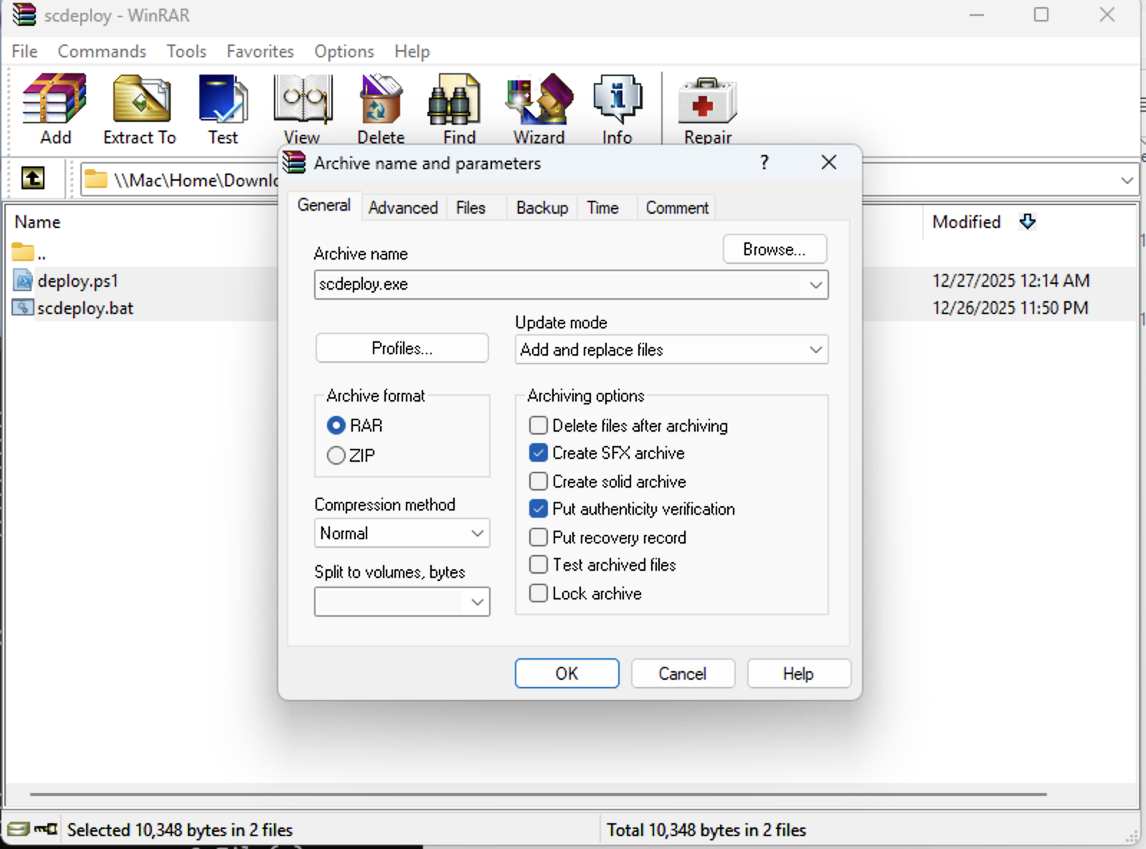Switch to the Advanced tab
The image size is (1146, 849).
[403, 208]
